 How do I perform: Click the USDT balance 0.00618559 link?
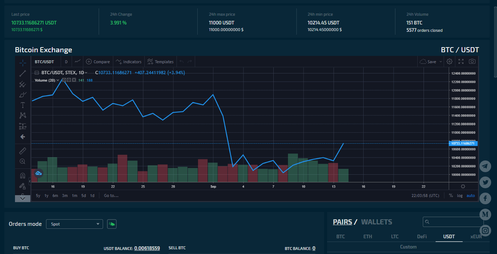(x=147, y=249)
